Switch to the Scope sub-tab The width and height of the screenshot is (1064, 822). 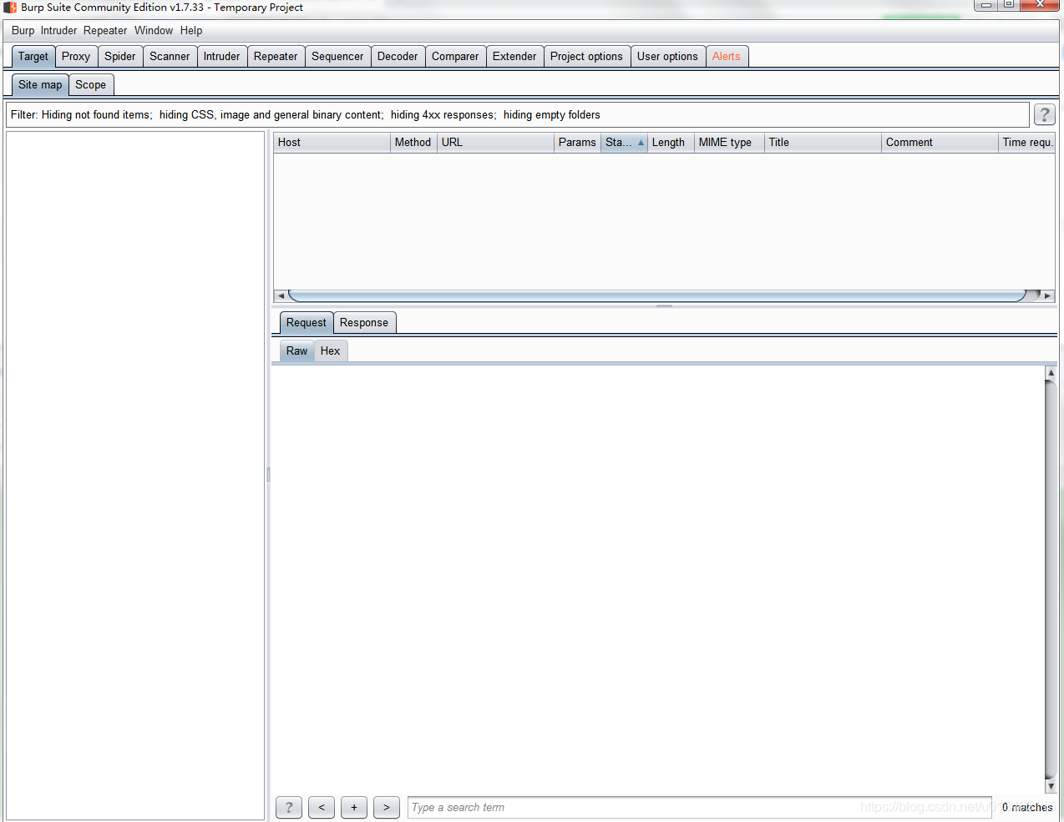tap(90, 85)
